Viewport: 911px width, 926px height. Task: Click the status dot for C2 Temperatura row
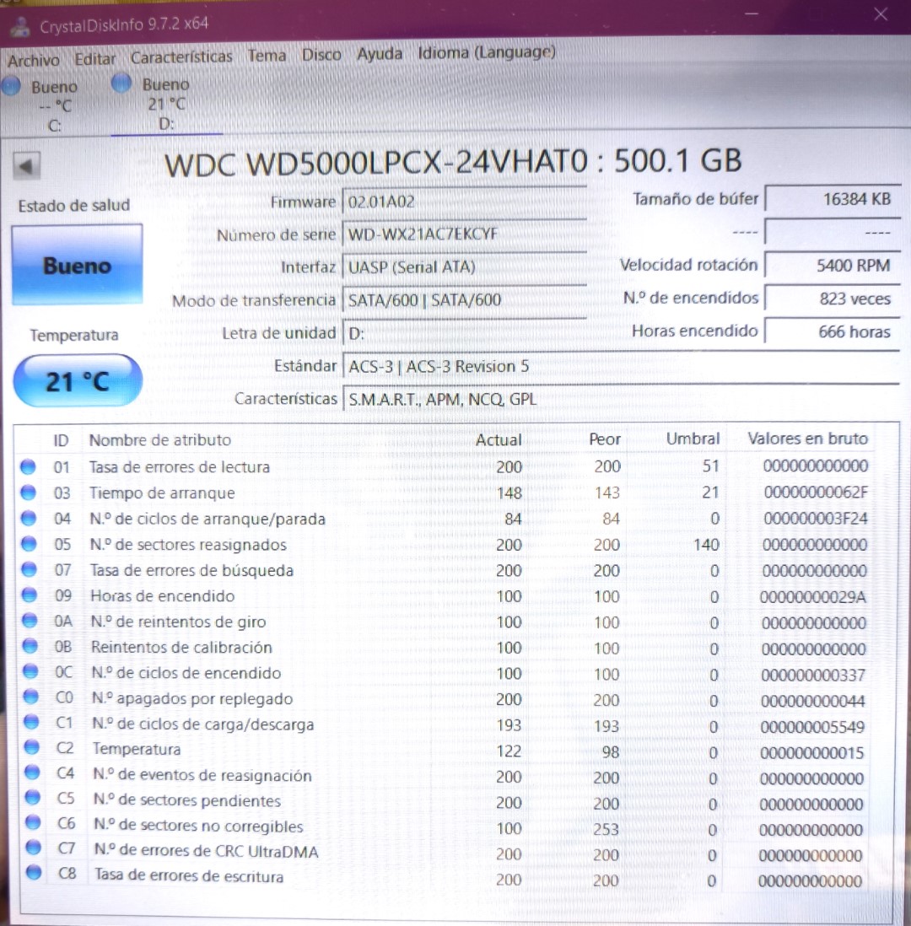[x=32, y=748]
